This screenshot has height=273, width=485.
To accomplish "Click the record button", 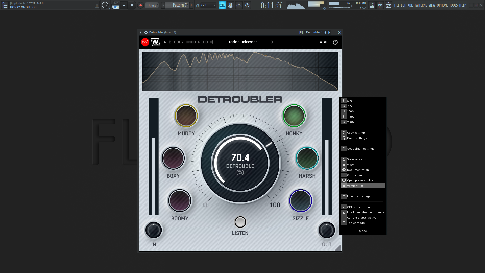I will pyautogui.click(x=140, y=5).
